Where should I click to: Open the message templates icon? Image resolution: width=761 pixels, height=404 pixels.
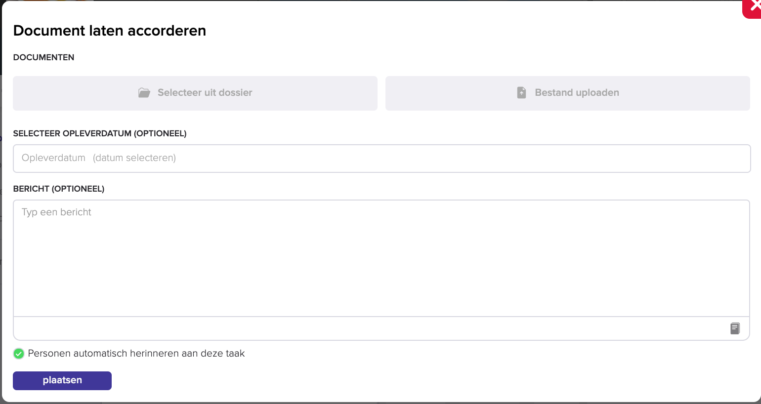(735, 328)
